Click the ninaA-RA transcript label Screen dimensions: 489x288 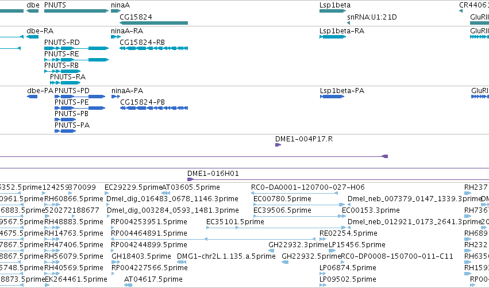(x=127, y=31)
